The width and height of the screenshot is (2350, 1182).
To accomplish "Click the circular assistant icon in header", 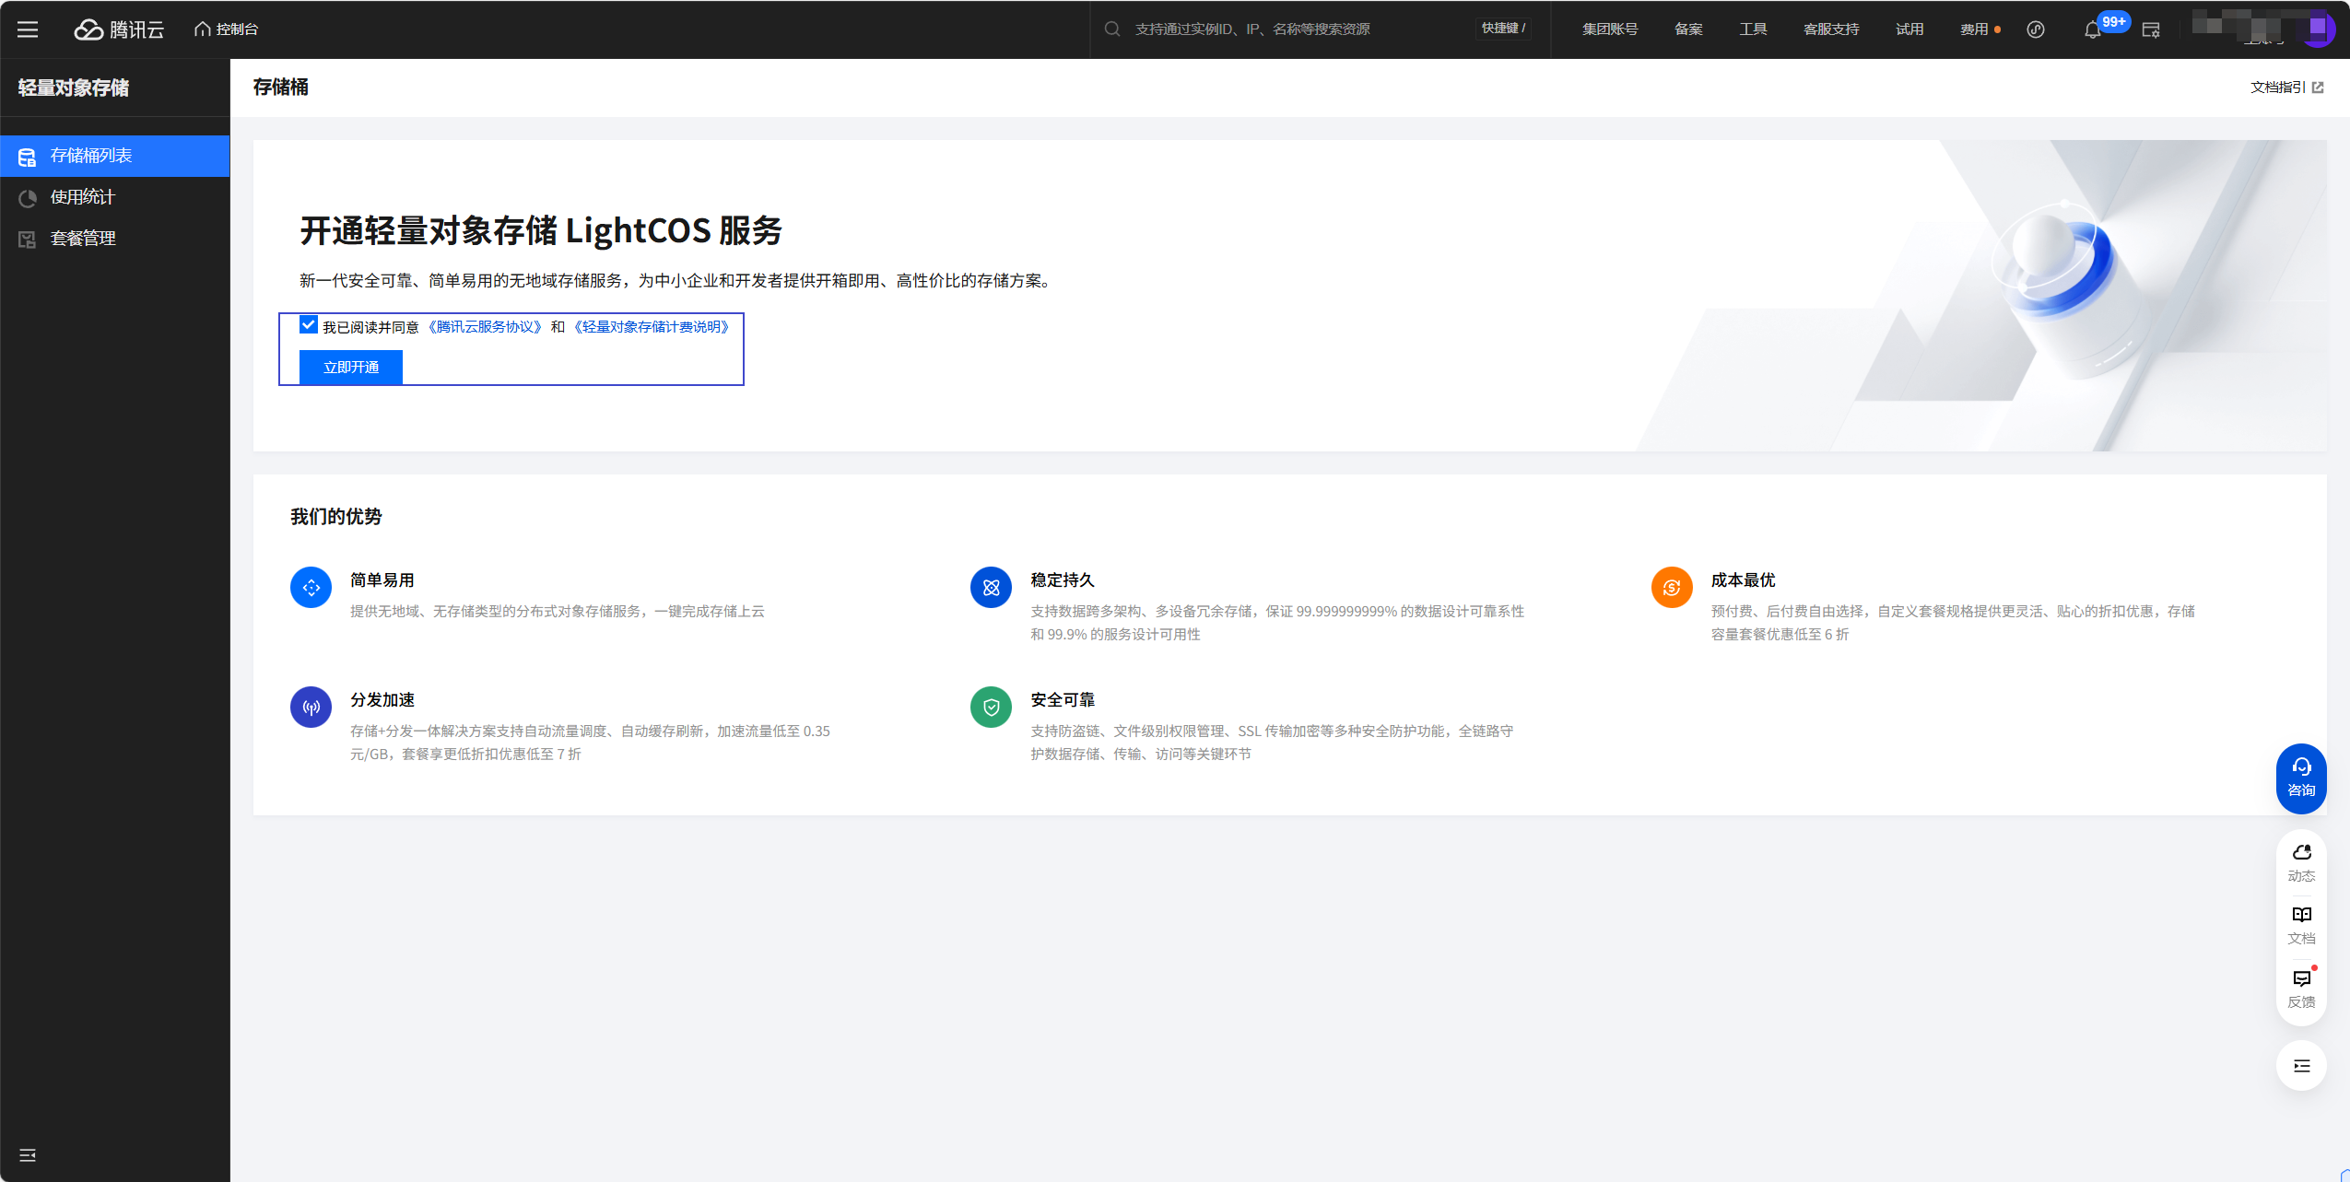I will pos(2036,29).
